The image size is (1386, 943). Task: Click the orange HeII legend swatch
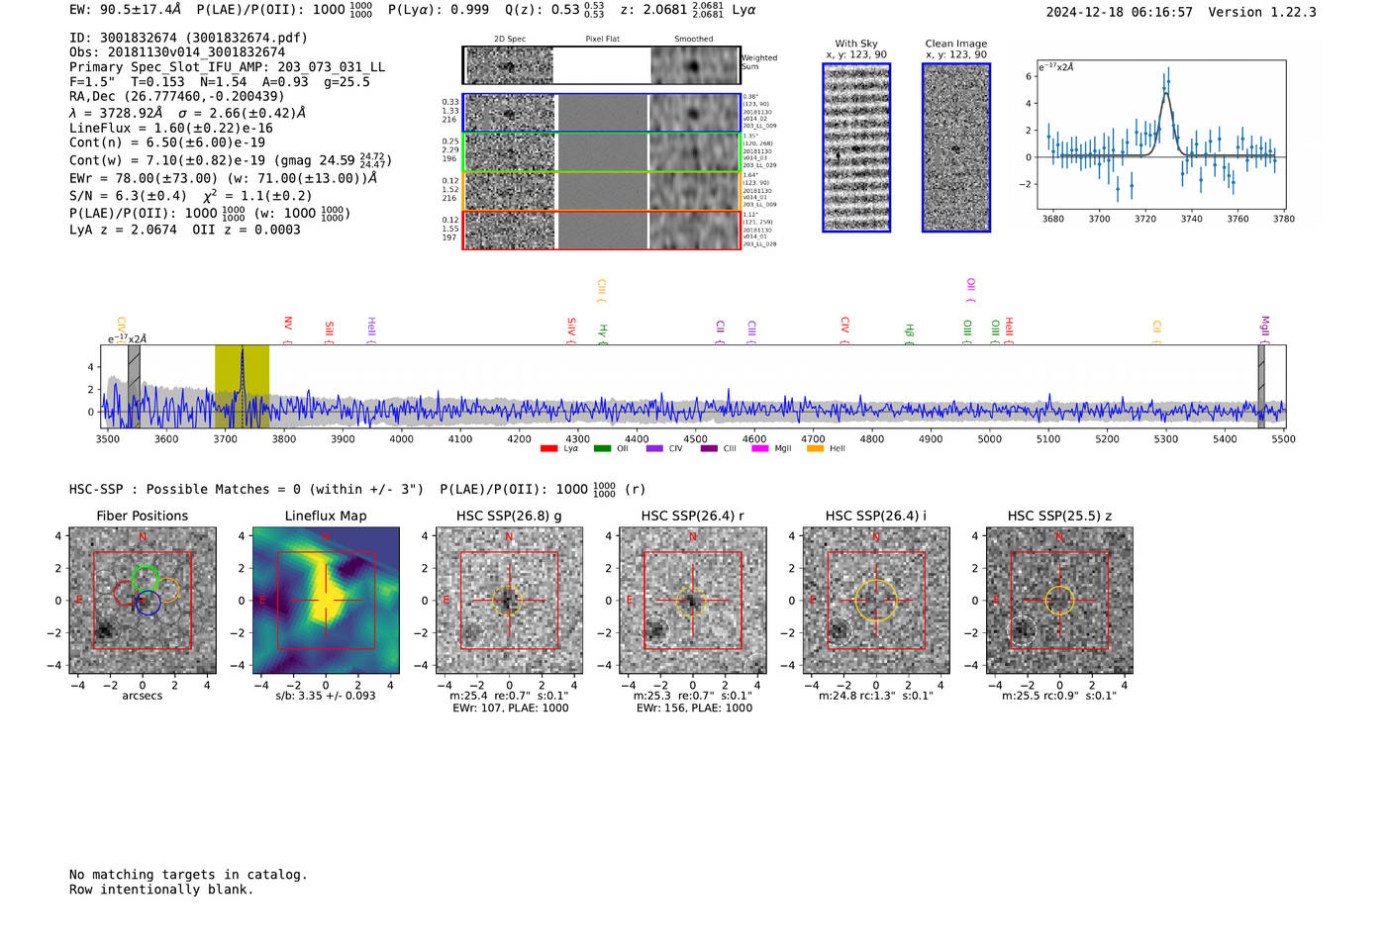click(816, 449)
